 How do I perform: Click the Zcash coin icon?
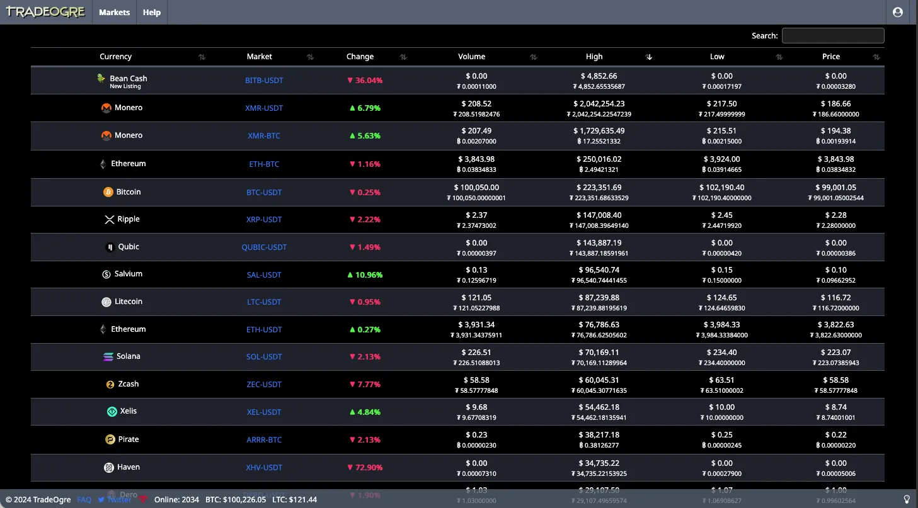(x=110, y=385)
